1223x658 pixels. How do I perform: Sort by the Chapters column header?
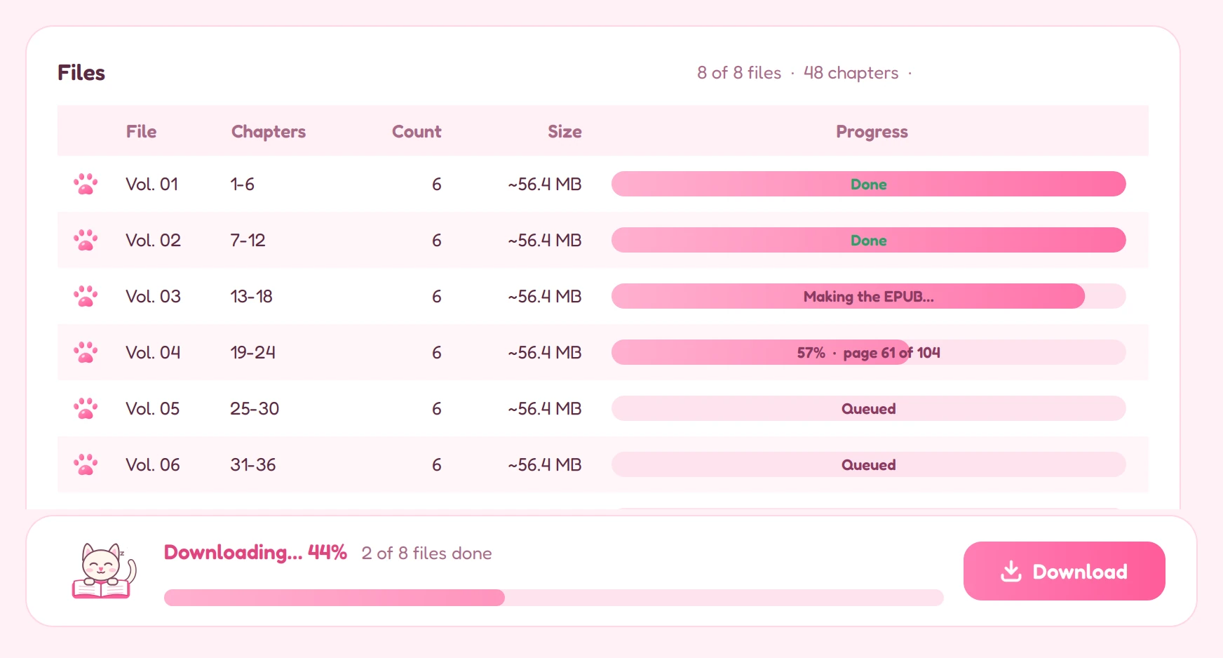click(x=269, y=131)
